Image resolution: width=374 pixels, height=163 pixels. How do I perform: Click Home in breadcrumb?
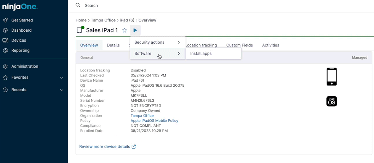81,20
